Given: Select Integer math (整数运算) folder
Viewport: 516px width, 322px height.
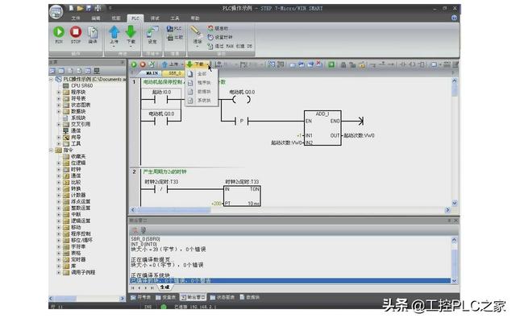Looking at the screenshot, I should 81,208.
